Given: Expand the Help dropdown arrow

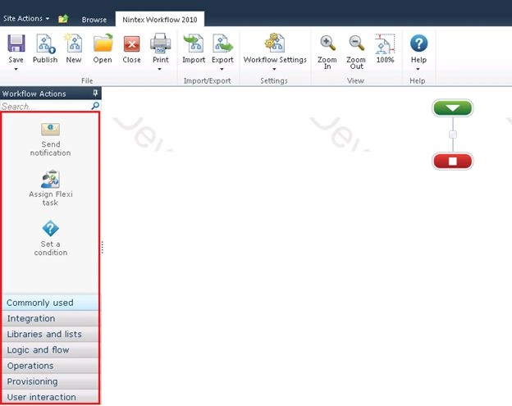Looking at the screenshot, I should [x=418, y=69].
